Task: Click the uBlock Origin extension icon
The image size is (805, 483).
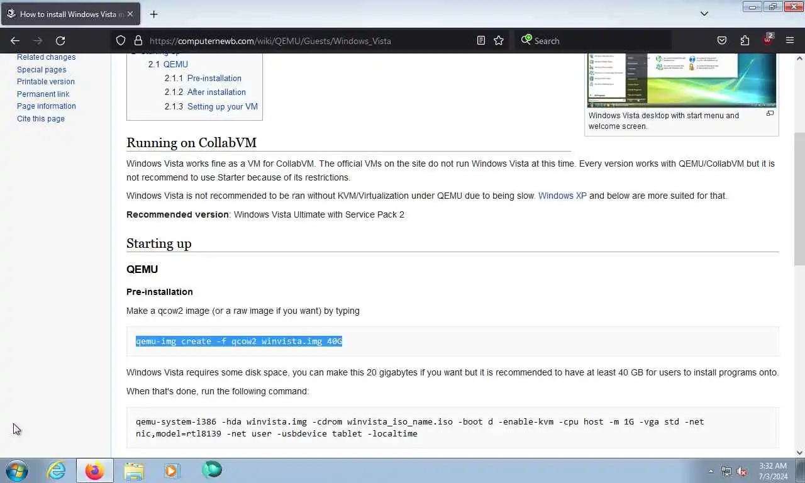Action: click(768, 40)
